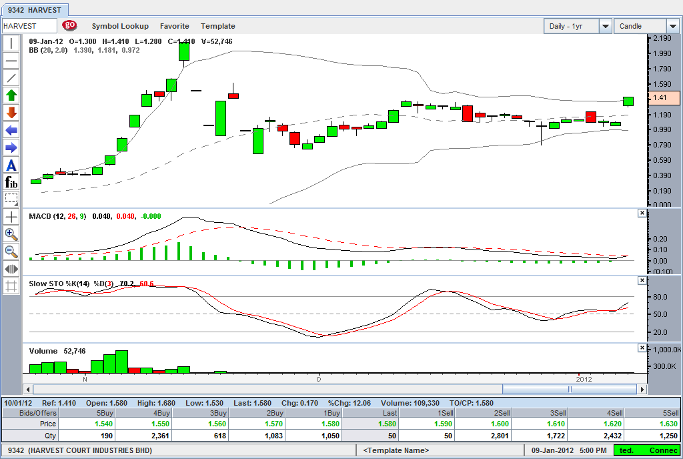Place a green up arrow marker
683x459 pixels.
(11, 95)
